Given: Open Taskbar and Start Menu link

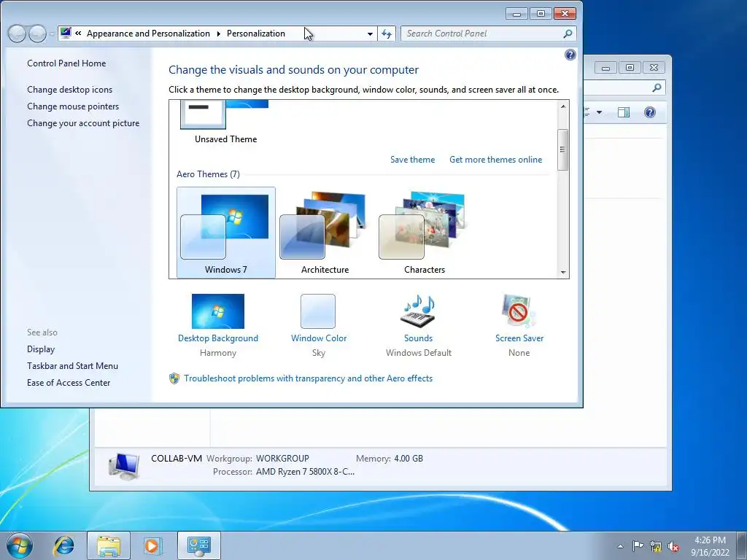Looking at the screenshot, I should [x=72, y=366].
